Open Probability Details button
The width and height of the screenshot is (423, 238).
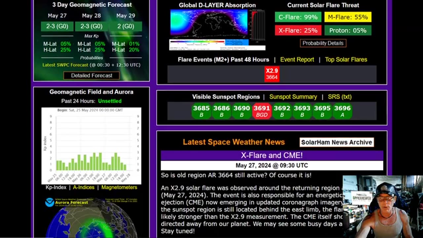(323, 43)
